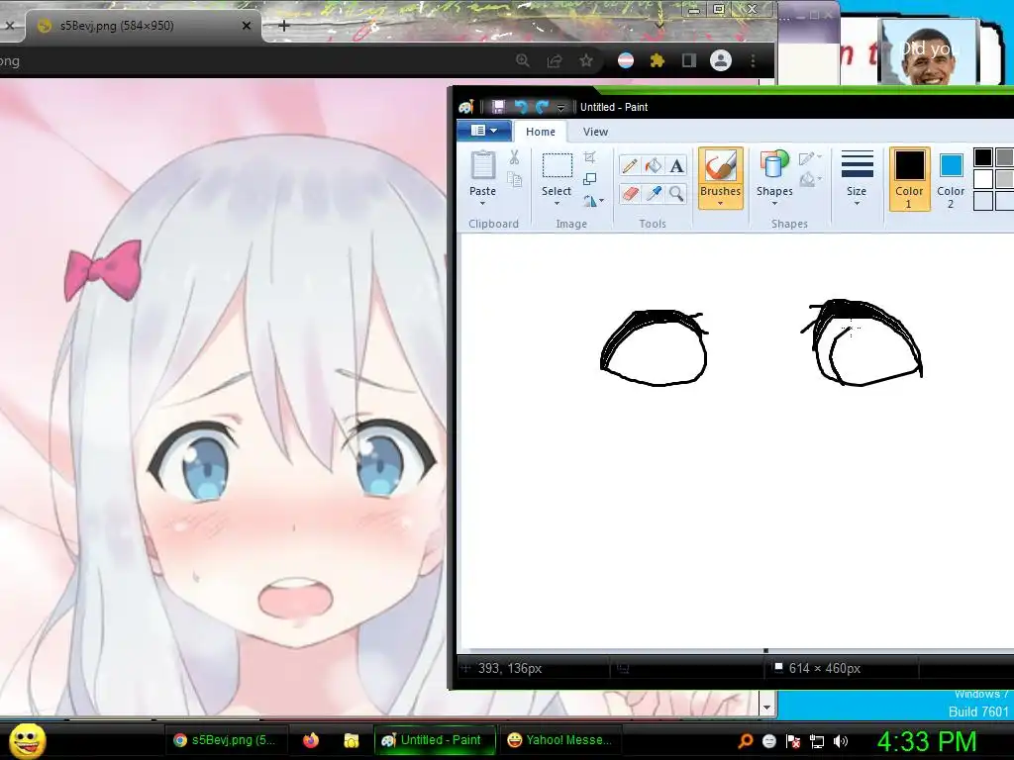Click the 4:33 PM taskbar clock
Viewport: 1014px width, 760px height.
(x=927, y=741)
